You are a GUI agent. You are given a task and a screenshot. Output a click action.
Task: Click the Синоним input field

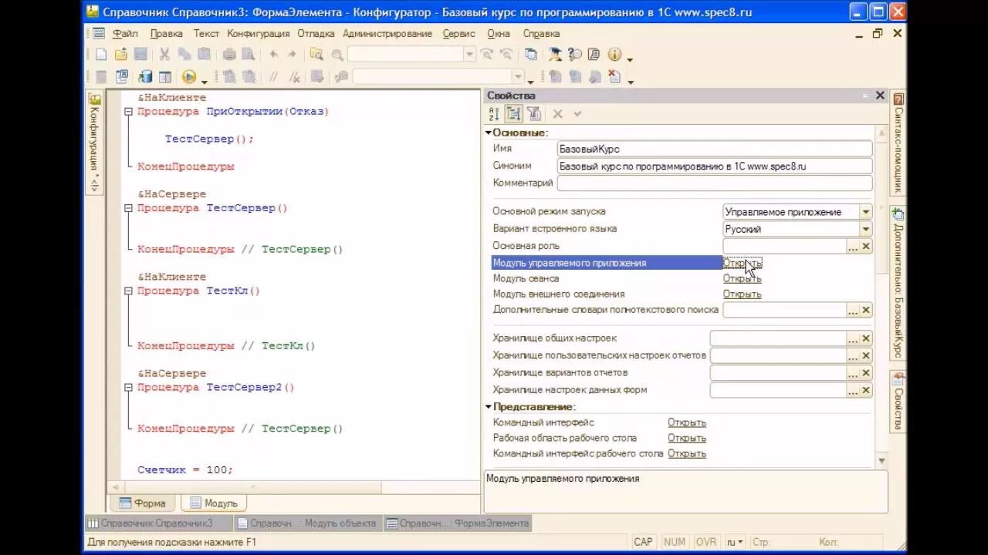715,166
